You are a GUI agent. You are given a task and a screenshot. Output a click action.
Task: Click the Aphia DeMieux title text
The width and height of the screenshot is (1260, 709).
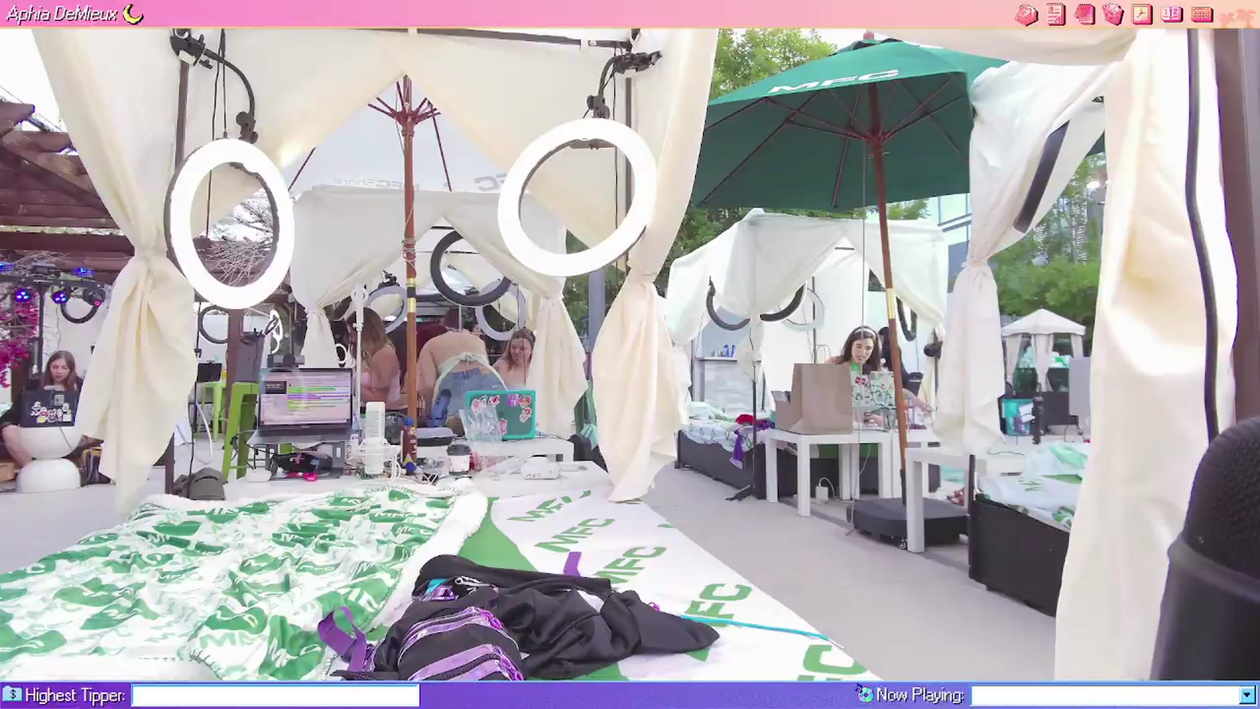[62, 14]
